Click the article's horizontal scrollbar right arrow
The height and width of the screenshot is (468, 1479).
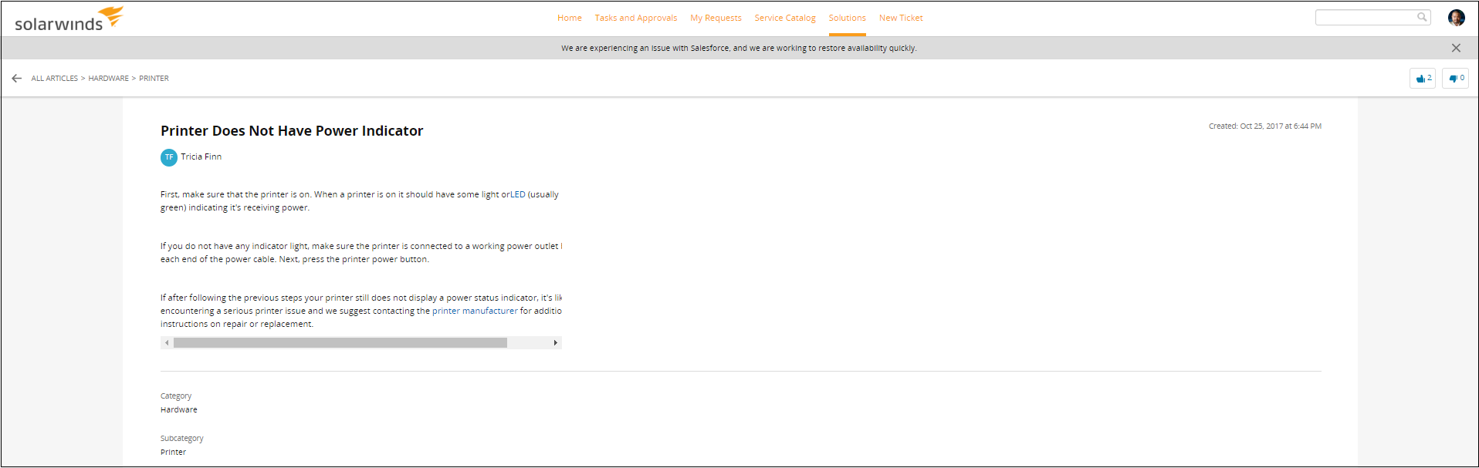tap(555, 343)
